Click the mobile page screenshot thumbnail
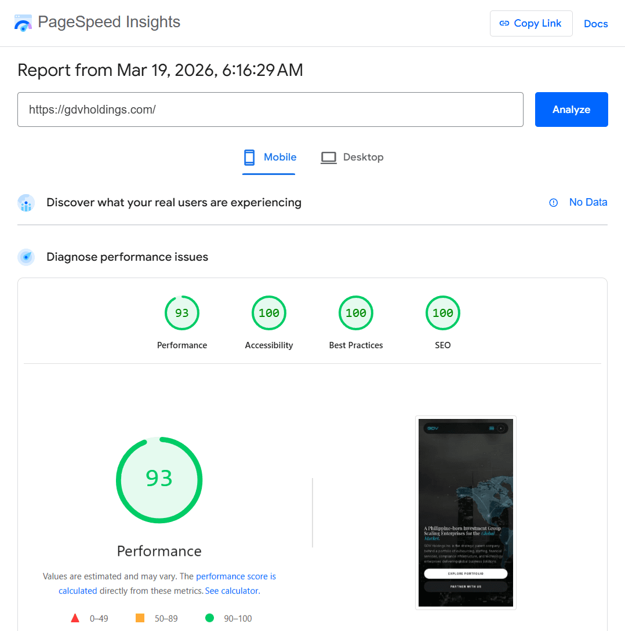Image resolution: width=625 pixels, height=631 pixels. (466, 512)
